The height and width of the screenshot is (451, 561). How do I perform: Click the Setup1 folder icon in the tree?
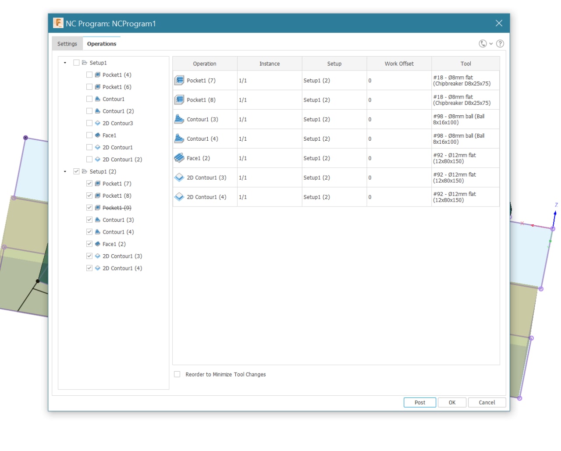(85, 63)
